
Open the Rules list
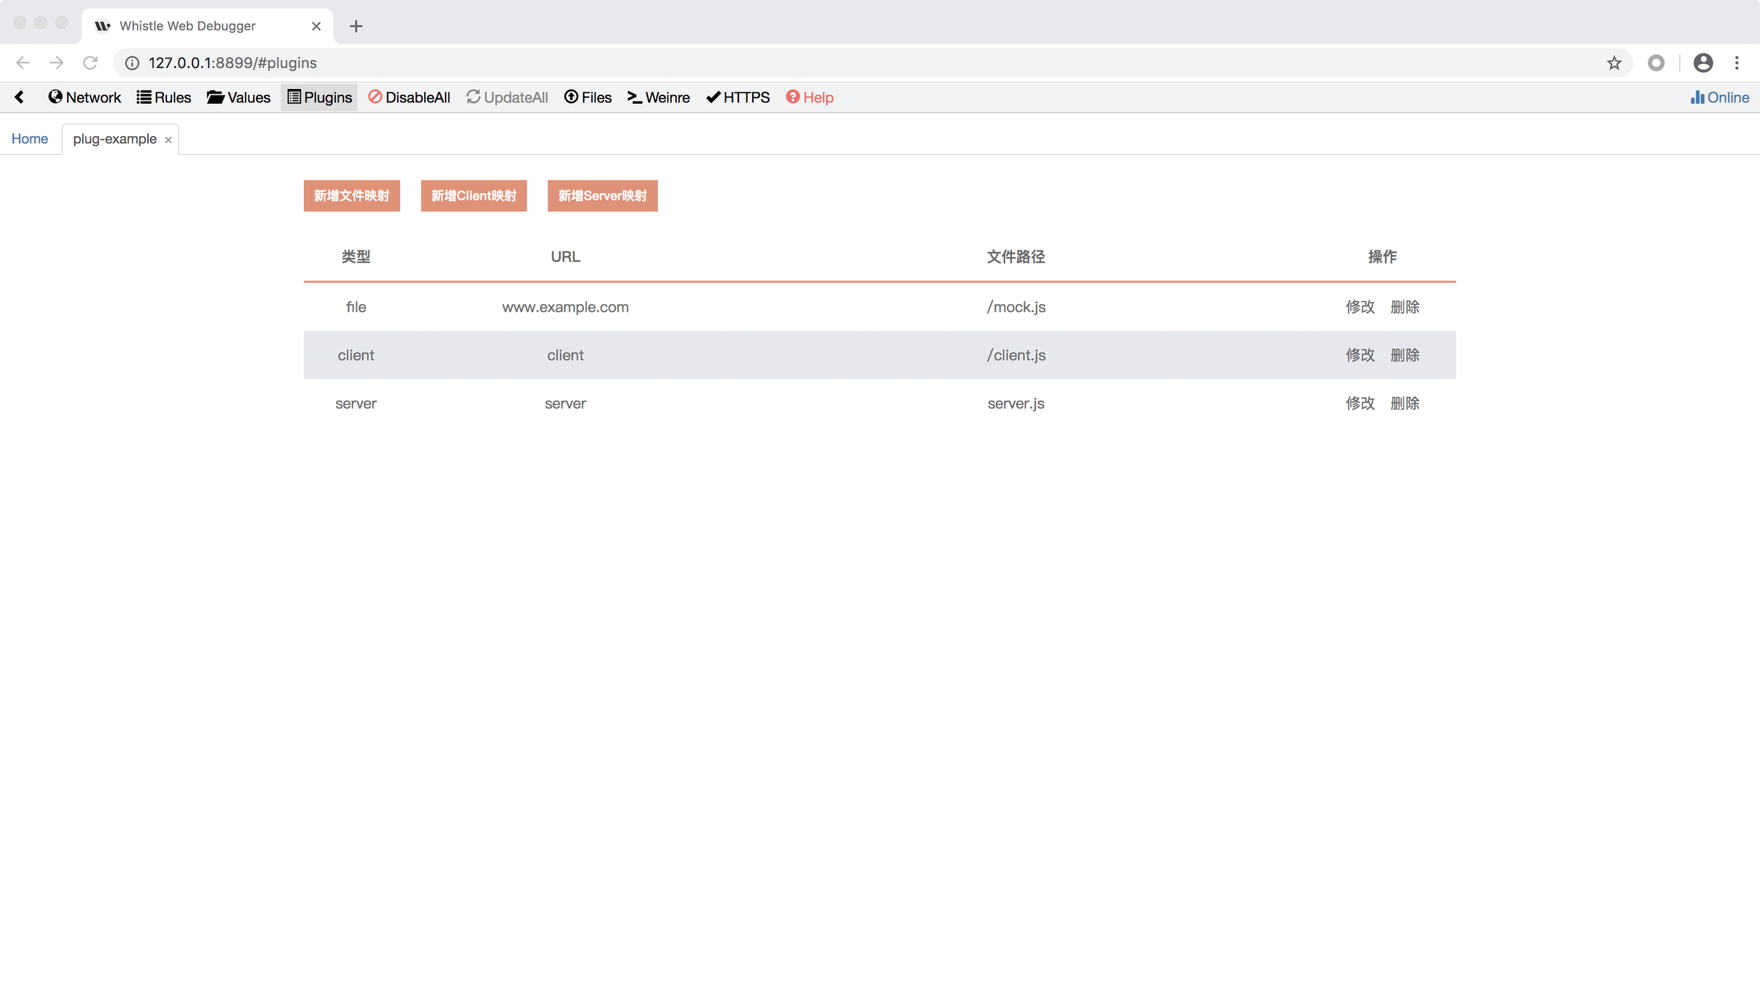[164, 97]
